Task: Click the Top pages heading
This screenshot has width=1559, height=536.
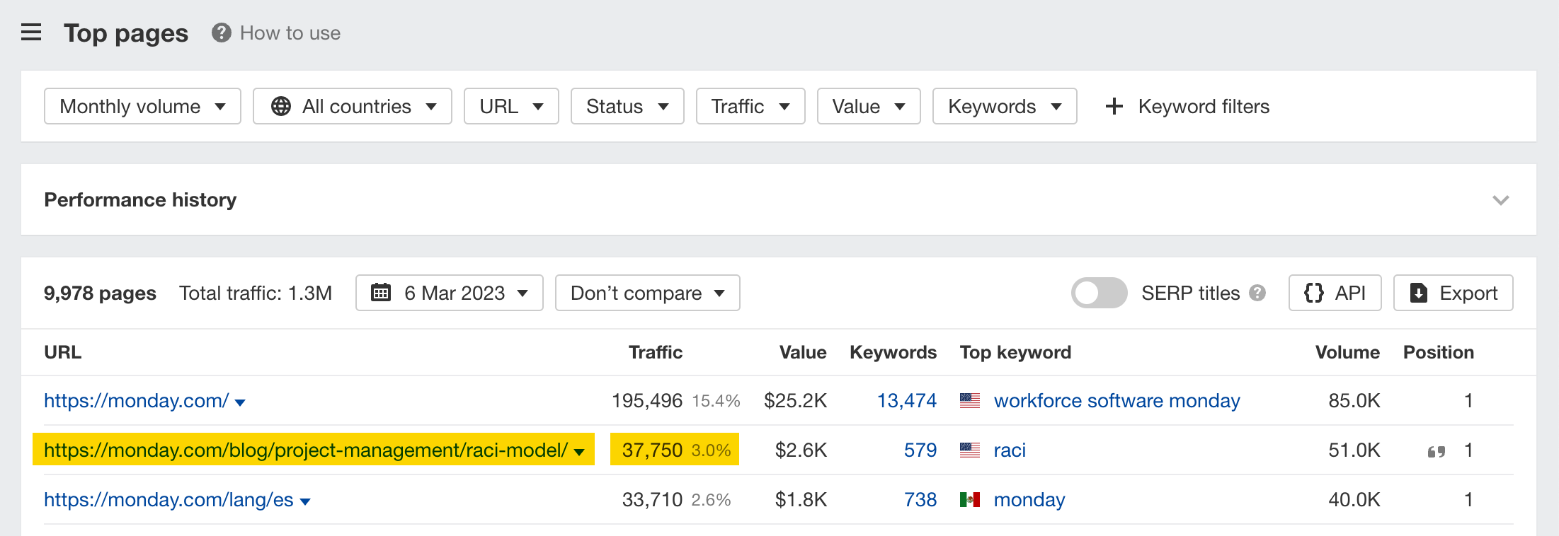Action: click(126, 33)
